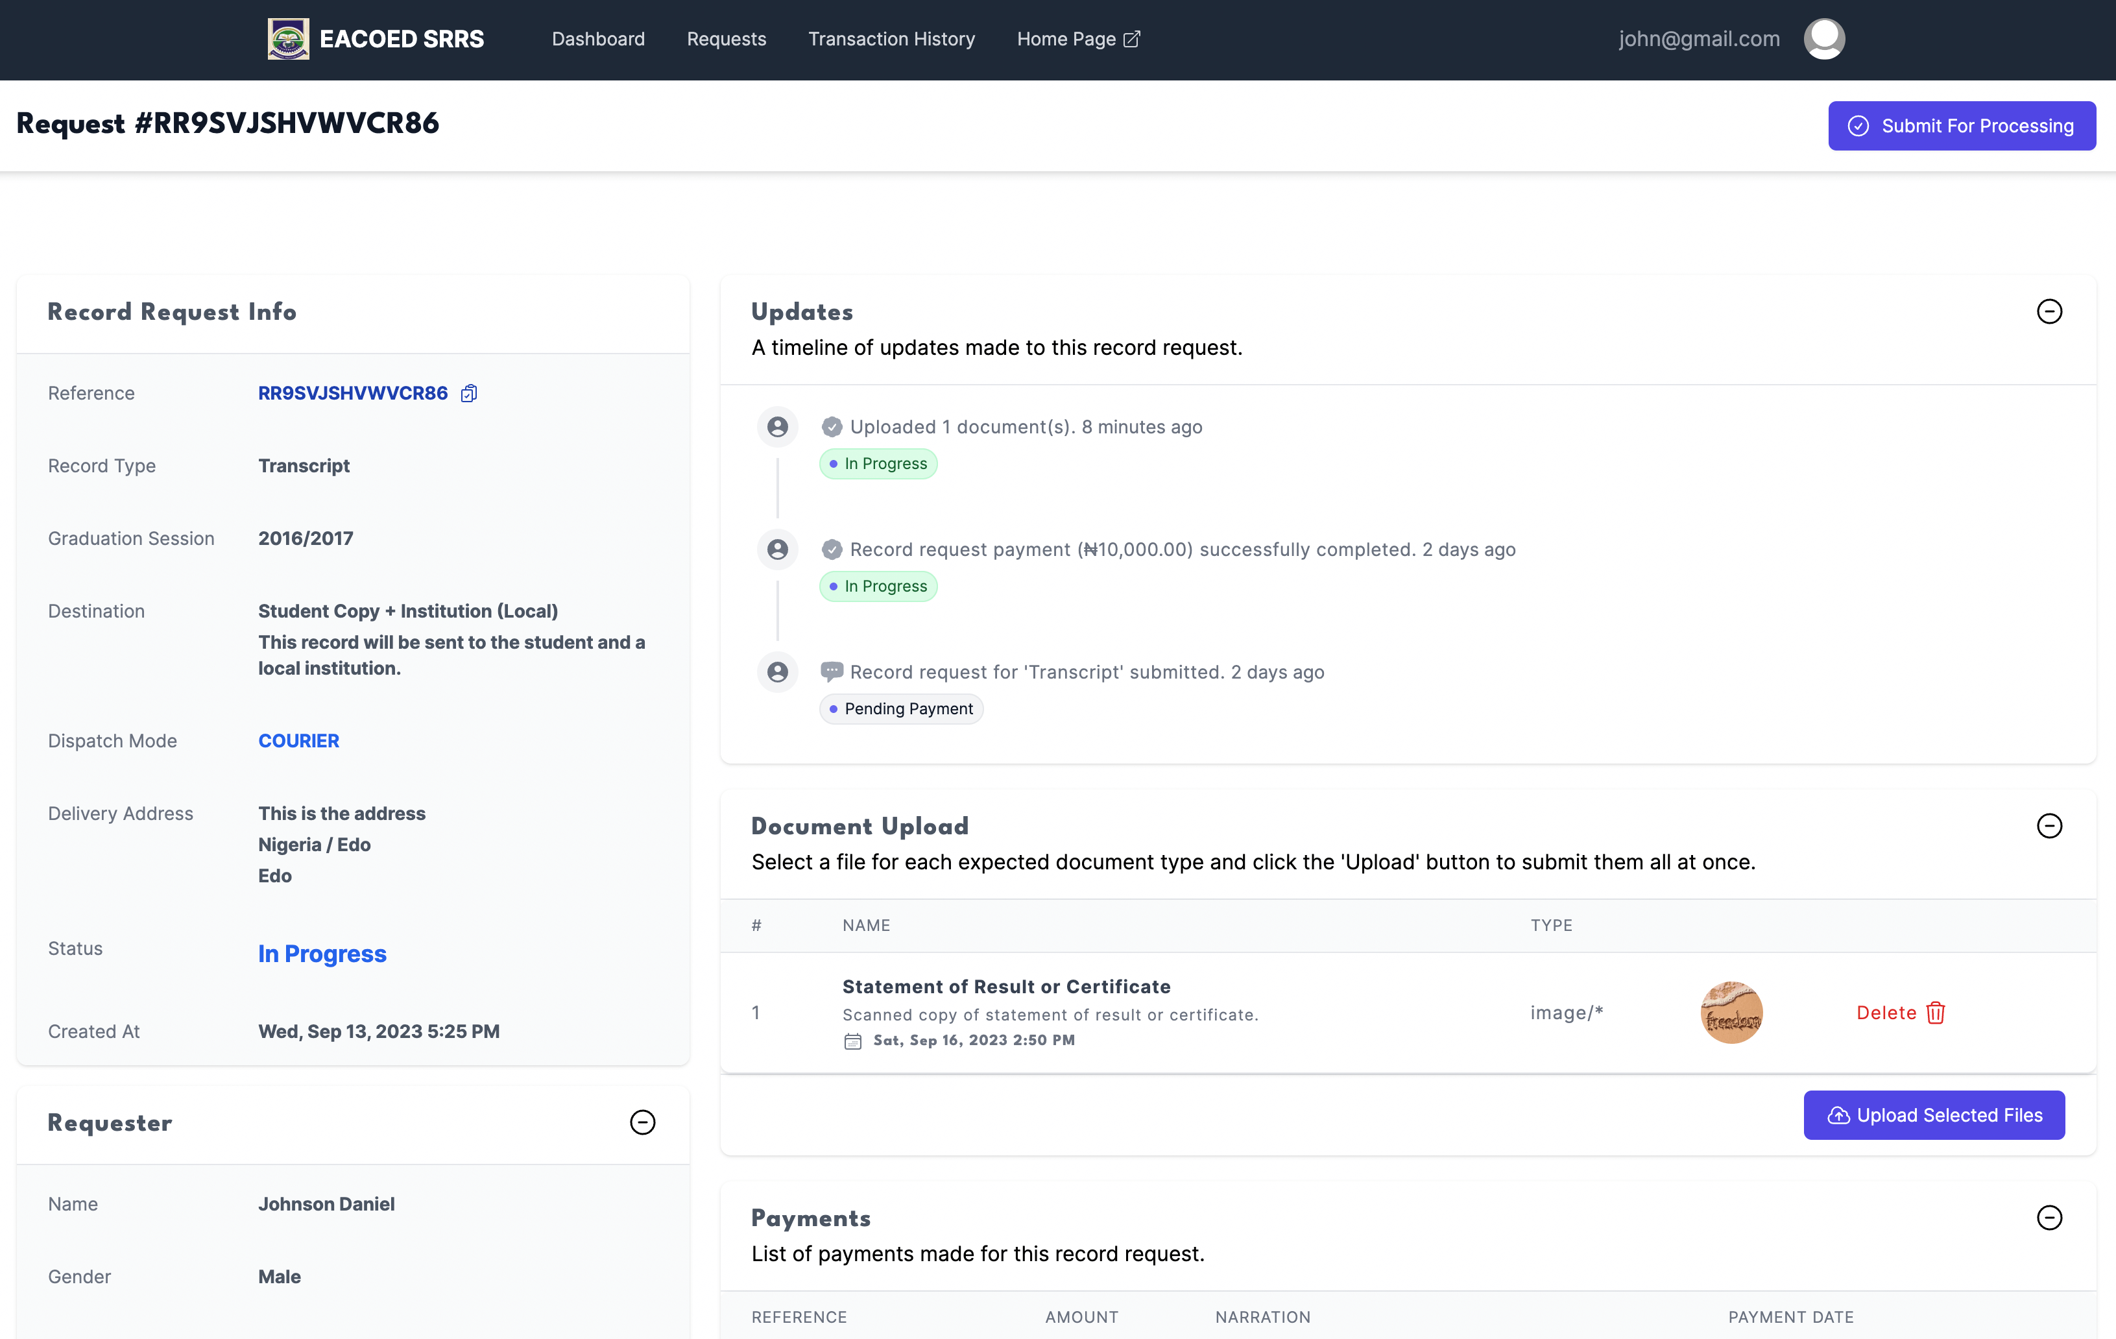Open the RR9SVJSHVWVCR86 reference link
The height and width of the screenshot is (1339, 2116).
click(x=352, y=392)
